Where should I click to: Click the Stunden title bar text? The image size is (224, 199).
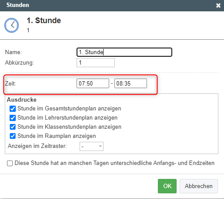pyautogui.click(x=18, y=5)
